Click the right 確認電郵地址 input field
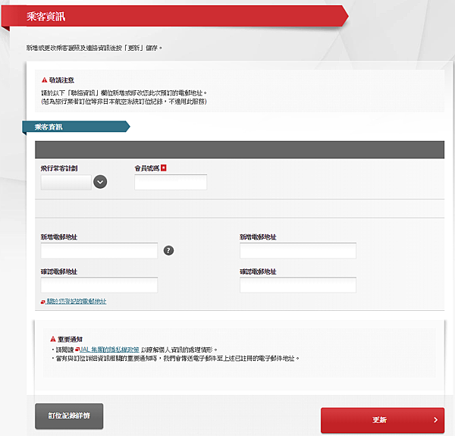455x436 pixels. click(x=298, y=285)
